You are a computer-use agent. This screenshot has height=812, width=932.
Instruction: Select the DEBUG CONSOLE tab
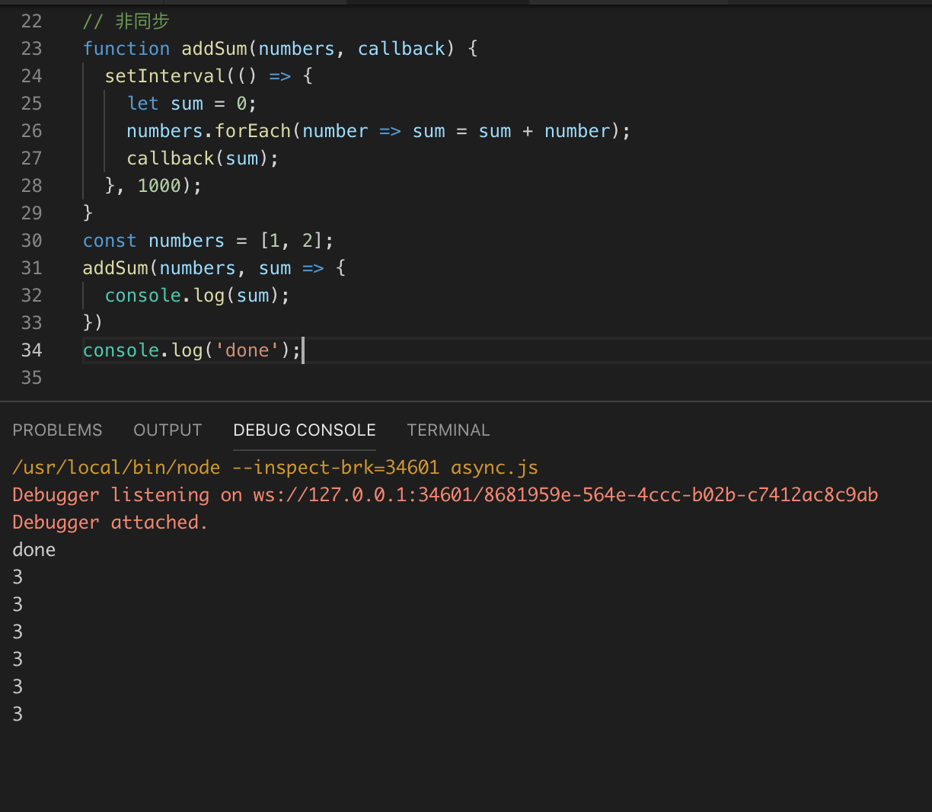304,430
